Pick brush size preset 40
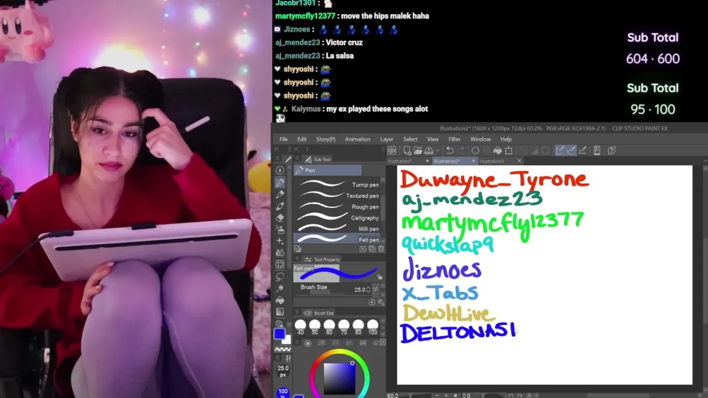Screen dimensions: 708x398 click(300, 326)
